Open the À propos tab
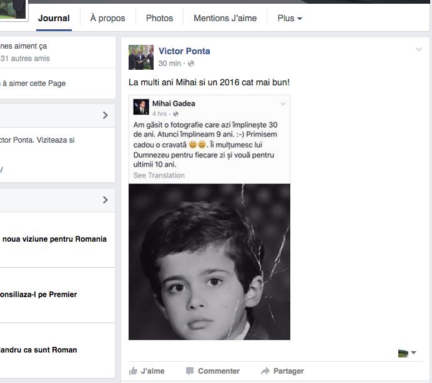Viewport: 432px width, 383px height. [107, 18]
